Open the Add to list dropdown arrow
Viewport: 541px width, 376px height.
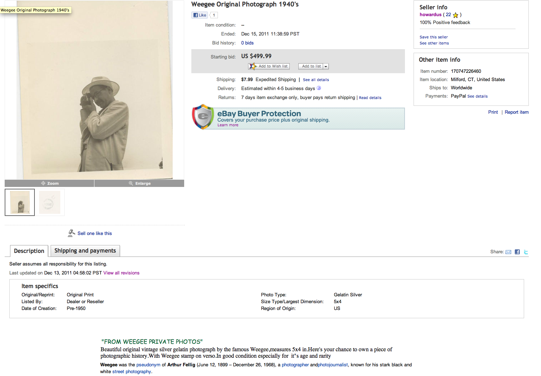point(326,66)
